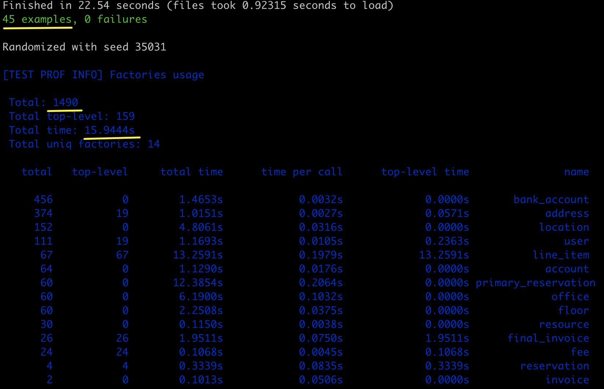Viewport: 604px width, 389px height.
Task: Click the "time per call" column header
Action: point(302,172)
